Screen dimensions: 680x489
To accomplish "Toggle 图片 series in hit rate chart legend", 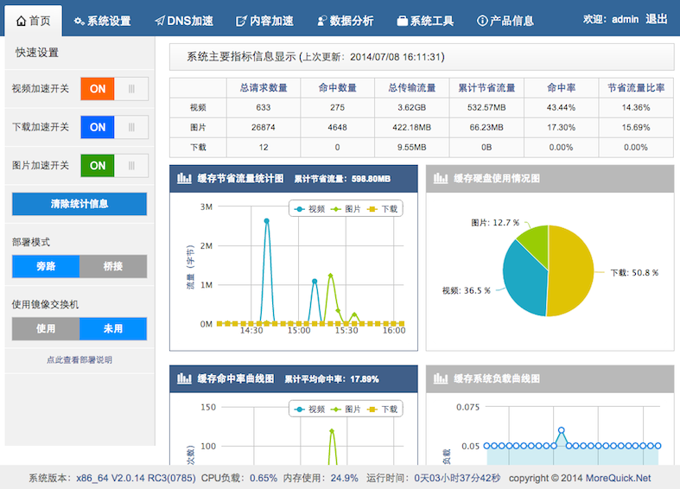I will 346,410.
